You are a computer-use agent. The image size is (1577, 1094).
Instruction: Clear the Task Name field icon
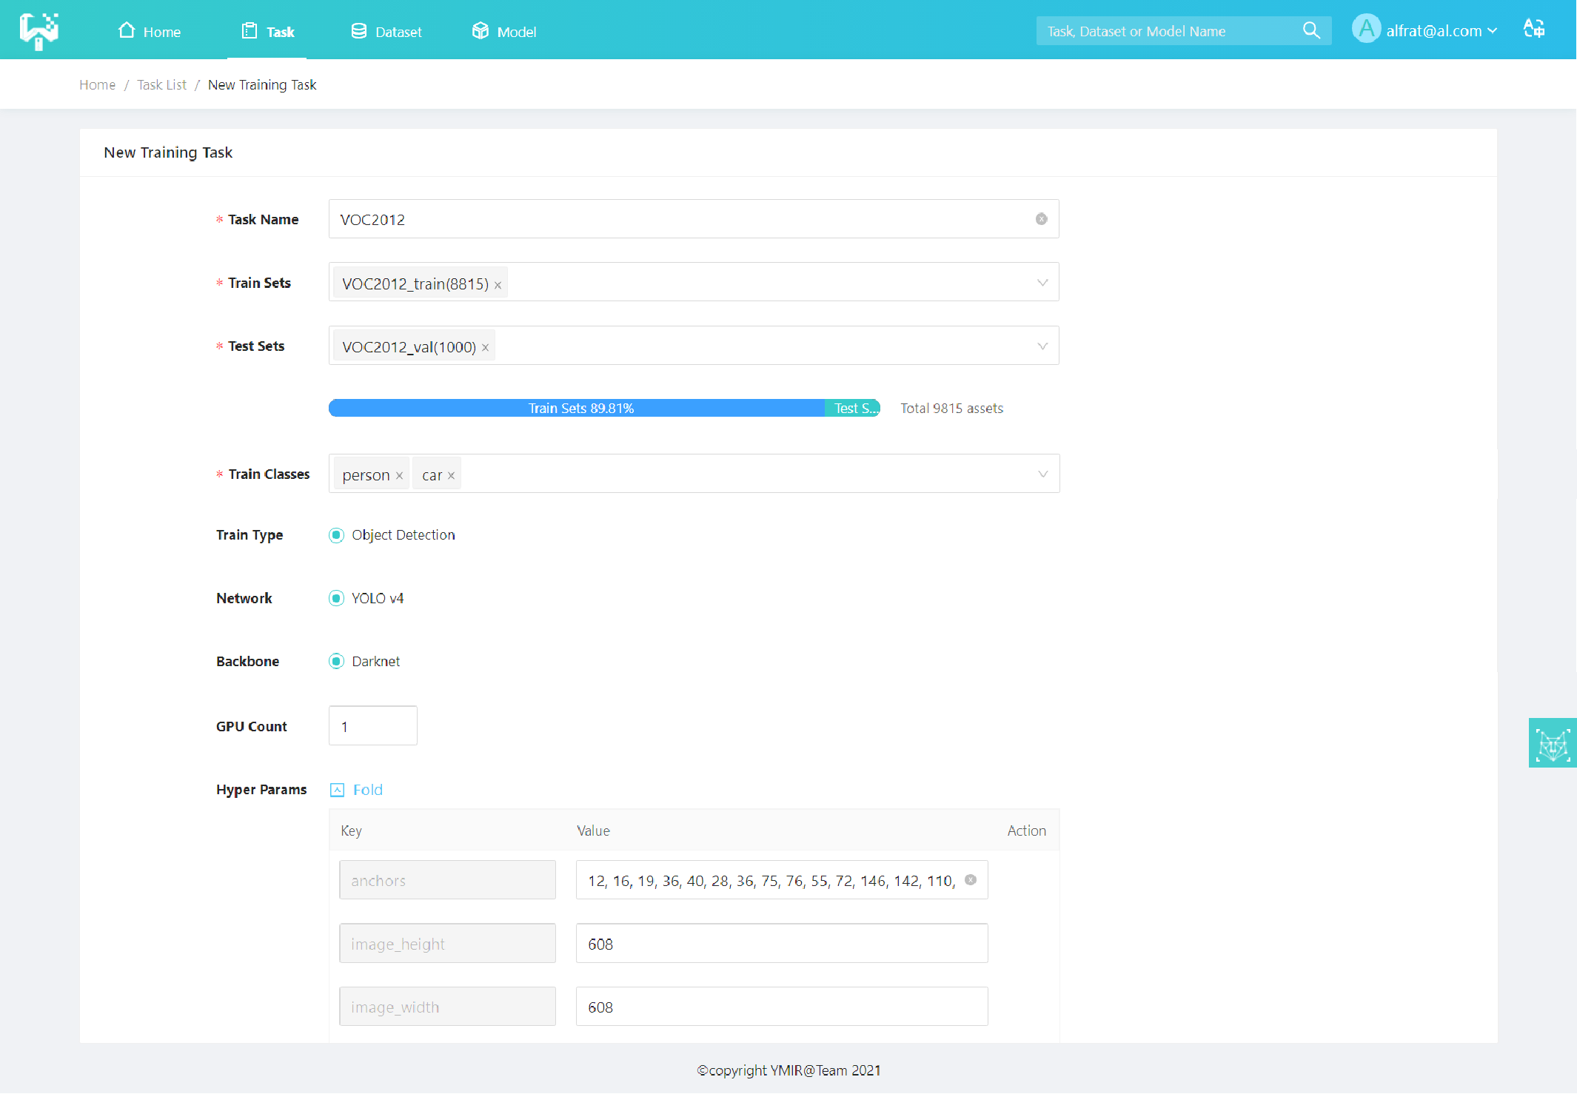[x=1041, y=219]
